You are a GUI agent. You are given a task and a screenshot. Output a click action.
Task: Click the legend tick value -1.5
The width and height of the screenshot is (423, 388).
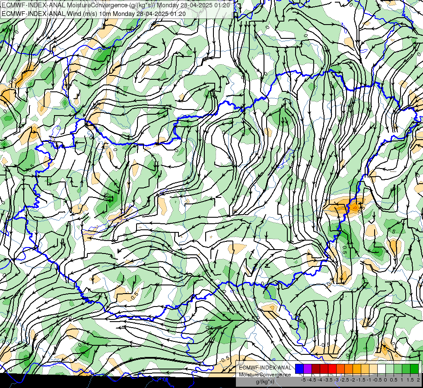click(x=361, y=380)
